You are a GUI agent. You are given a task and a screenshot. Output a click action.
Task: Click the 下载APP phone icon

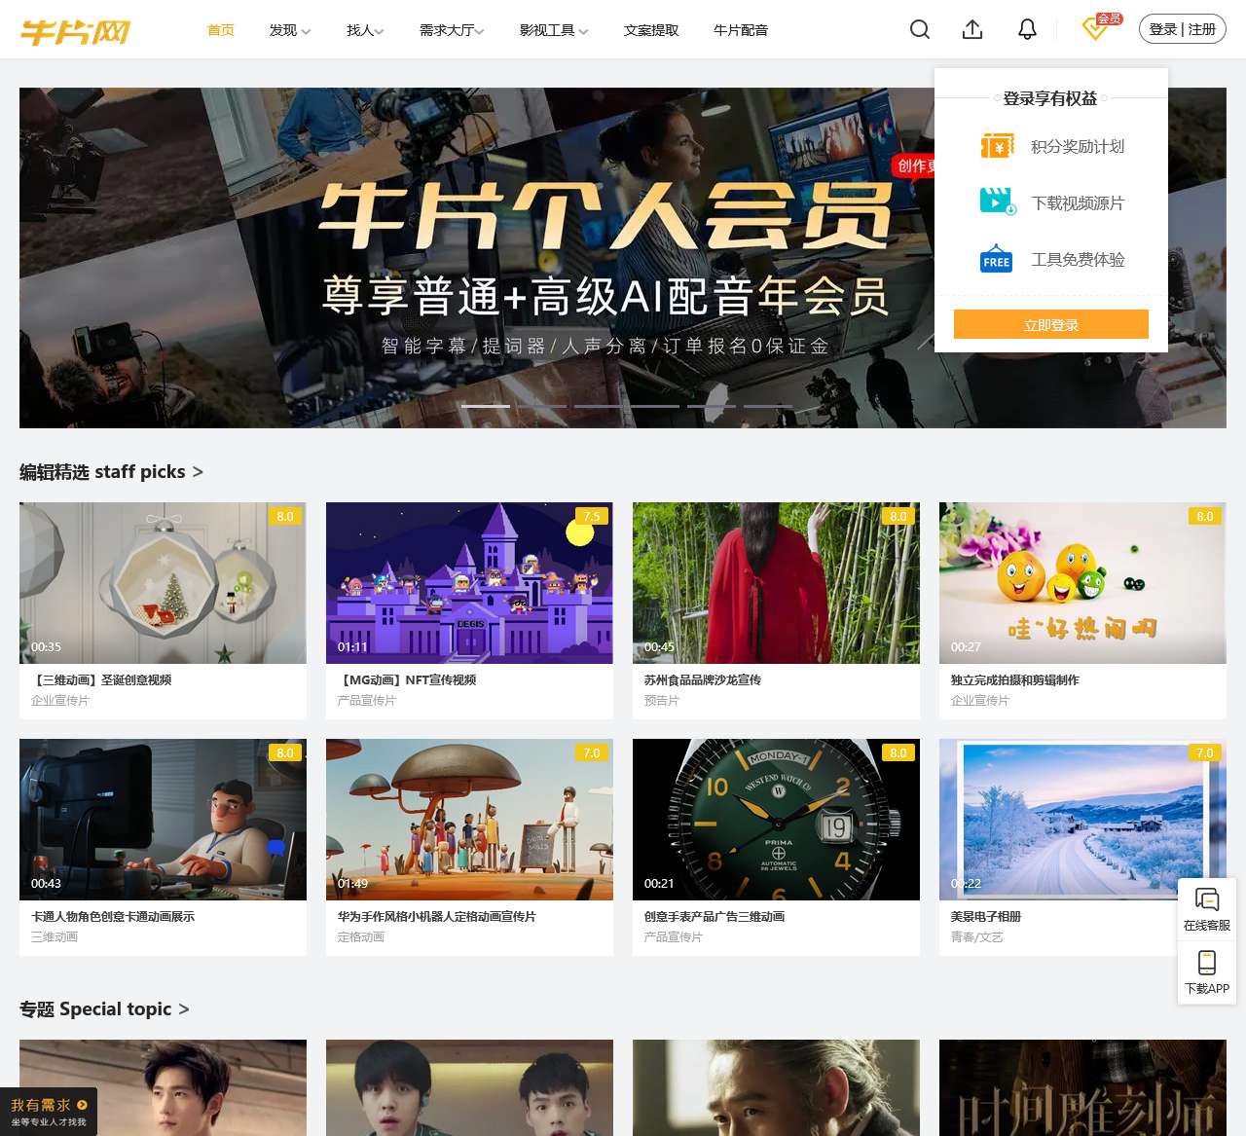1207,964
